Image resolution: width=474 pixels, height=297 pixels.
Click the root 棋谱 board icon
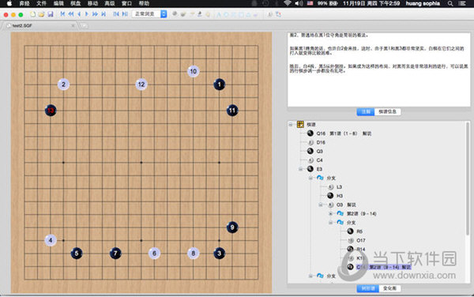tap(300, 125)
